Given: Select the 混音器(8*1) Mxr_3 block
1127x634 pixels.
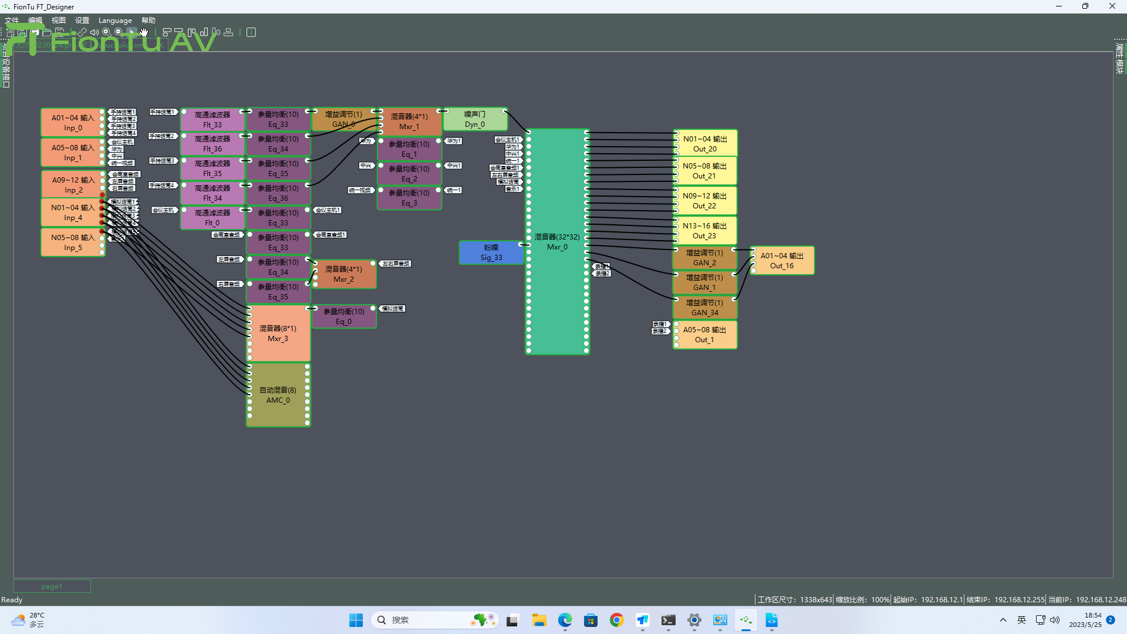Looking at the screenshot, I should pyautogui.click(x=278, y=333).
